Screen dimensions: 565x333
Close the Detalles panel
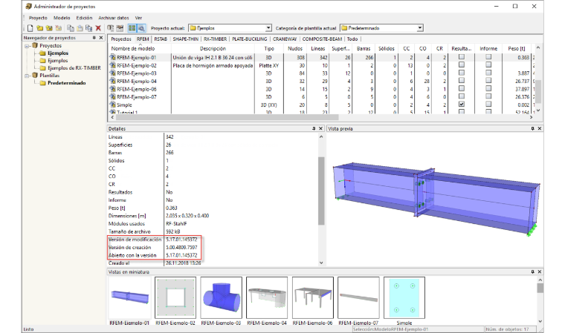[320, 128]
